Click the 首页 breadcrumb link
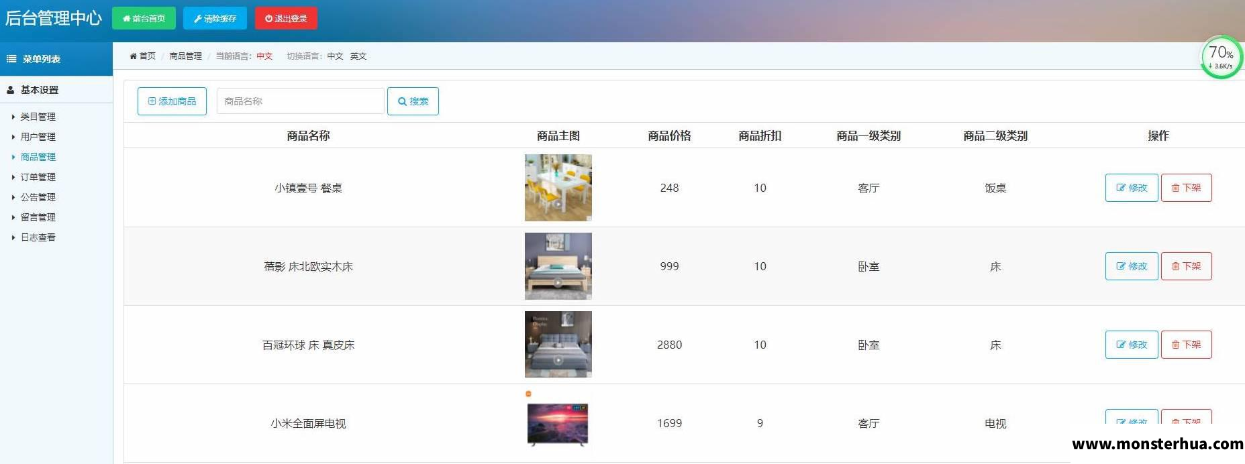 tap(143, 56)
